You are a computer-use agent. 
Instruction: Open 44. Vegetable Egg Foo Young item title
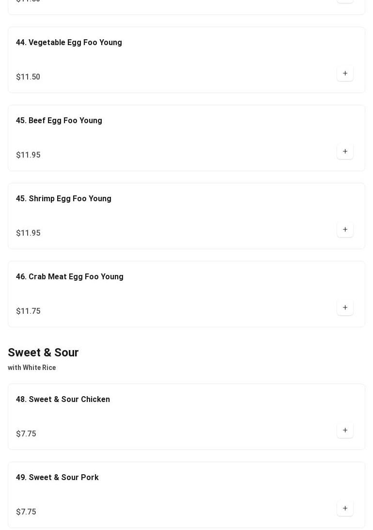click(69, 43)
